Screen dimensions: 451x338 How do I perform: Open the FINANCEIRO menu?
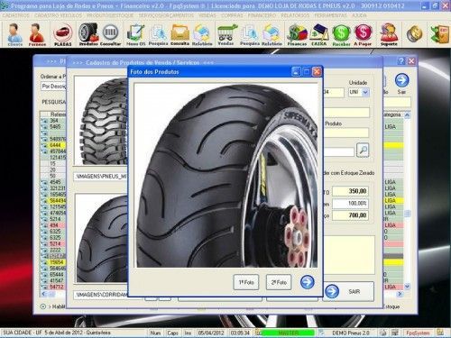click(262, 15)
